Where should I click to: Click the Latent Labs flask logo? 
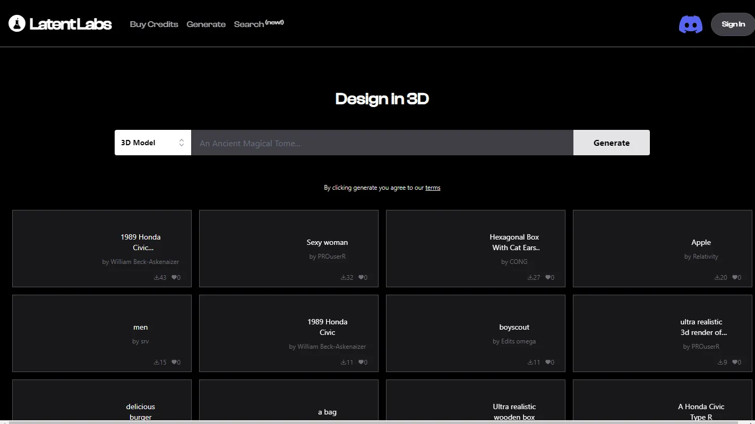click(16, 23)
